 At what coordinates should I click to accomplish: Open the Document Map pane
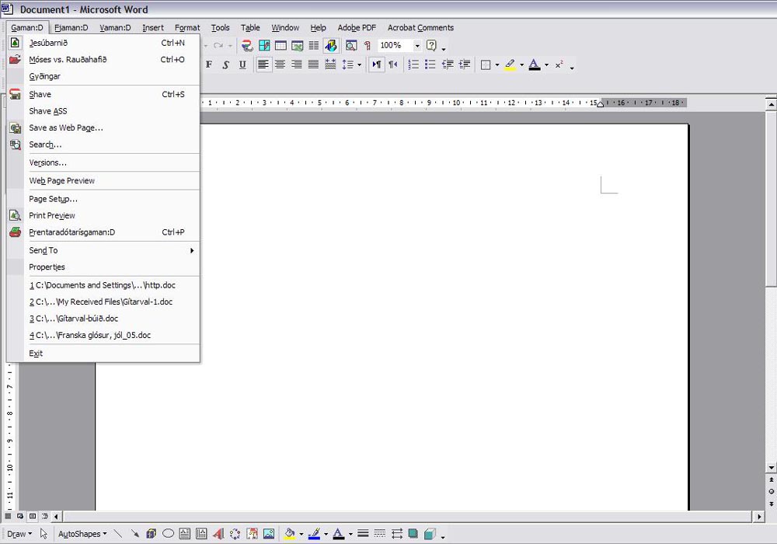[x=351, y=46]
